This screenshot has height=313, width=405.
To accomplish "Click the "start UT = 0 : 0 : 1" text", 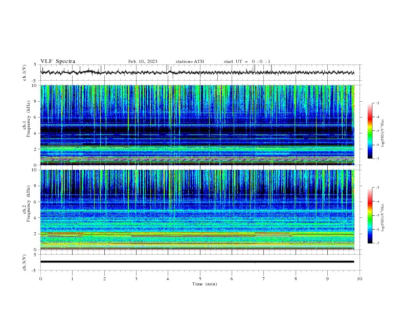I will [x=247, y=61].
